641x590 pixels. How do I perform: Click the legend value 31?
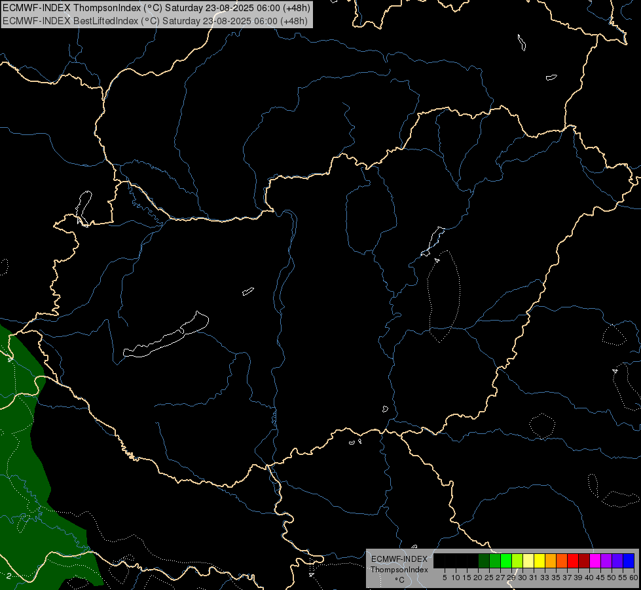coord(534,578)
